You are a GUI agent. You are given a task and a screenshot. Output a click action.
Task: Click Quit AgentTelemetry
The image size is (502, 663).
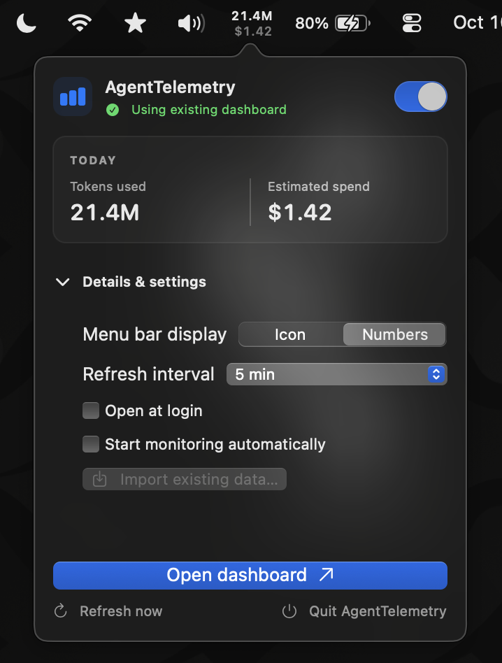tap(364, 611)
